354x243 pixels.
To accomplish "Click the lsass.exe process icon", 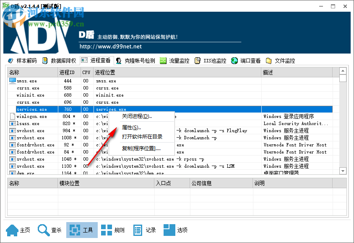I will 13,123.
